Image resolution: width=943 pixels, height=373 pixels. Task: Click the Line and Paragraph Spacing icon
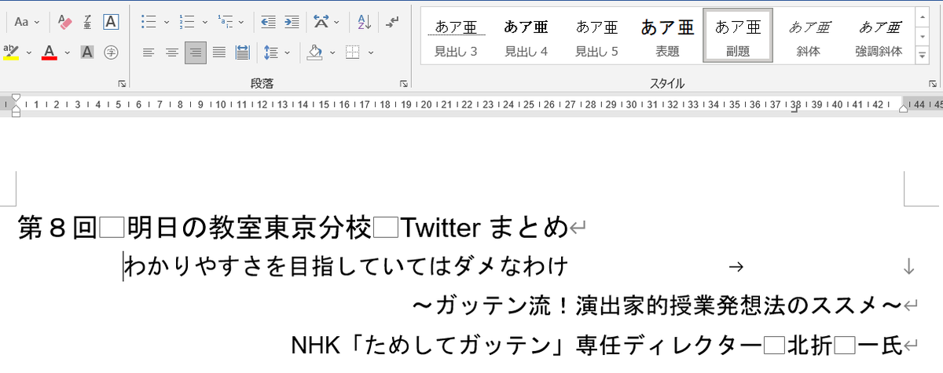point(271,53)
